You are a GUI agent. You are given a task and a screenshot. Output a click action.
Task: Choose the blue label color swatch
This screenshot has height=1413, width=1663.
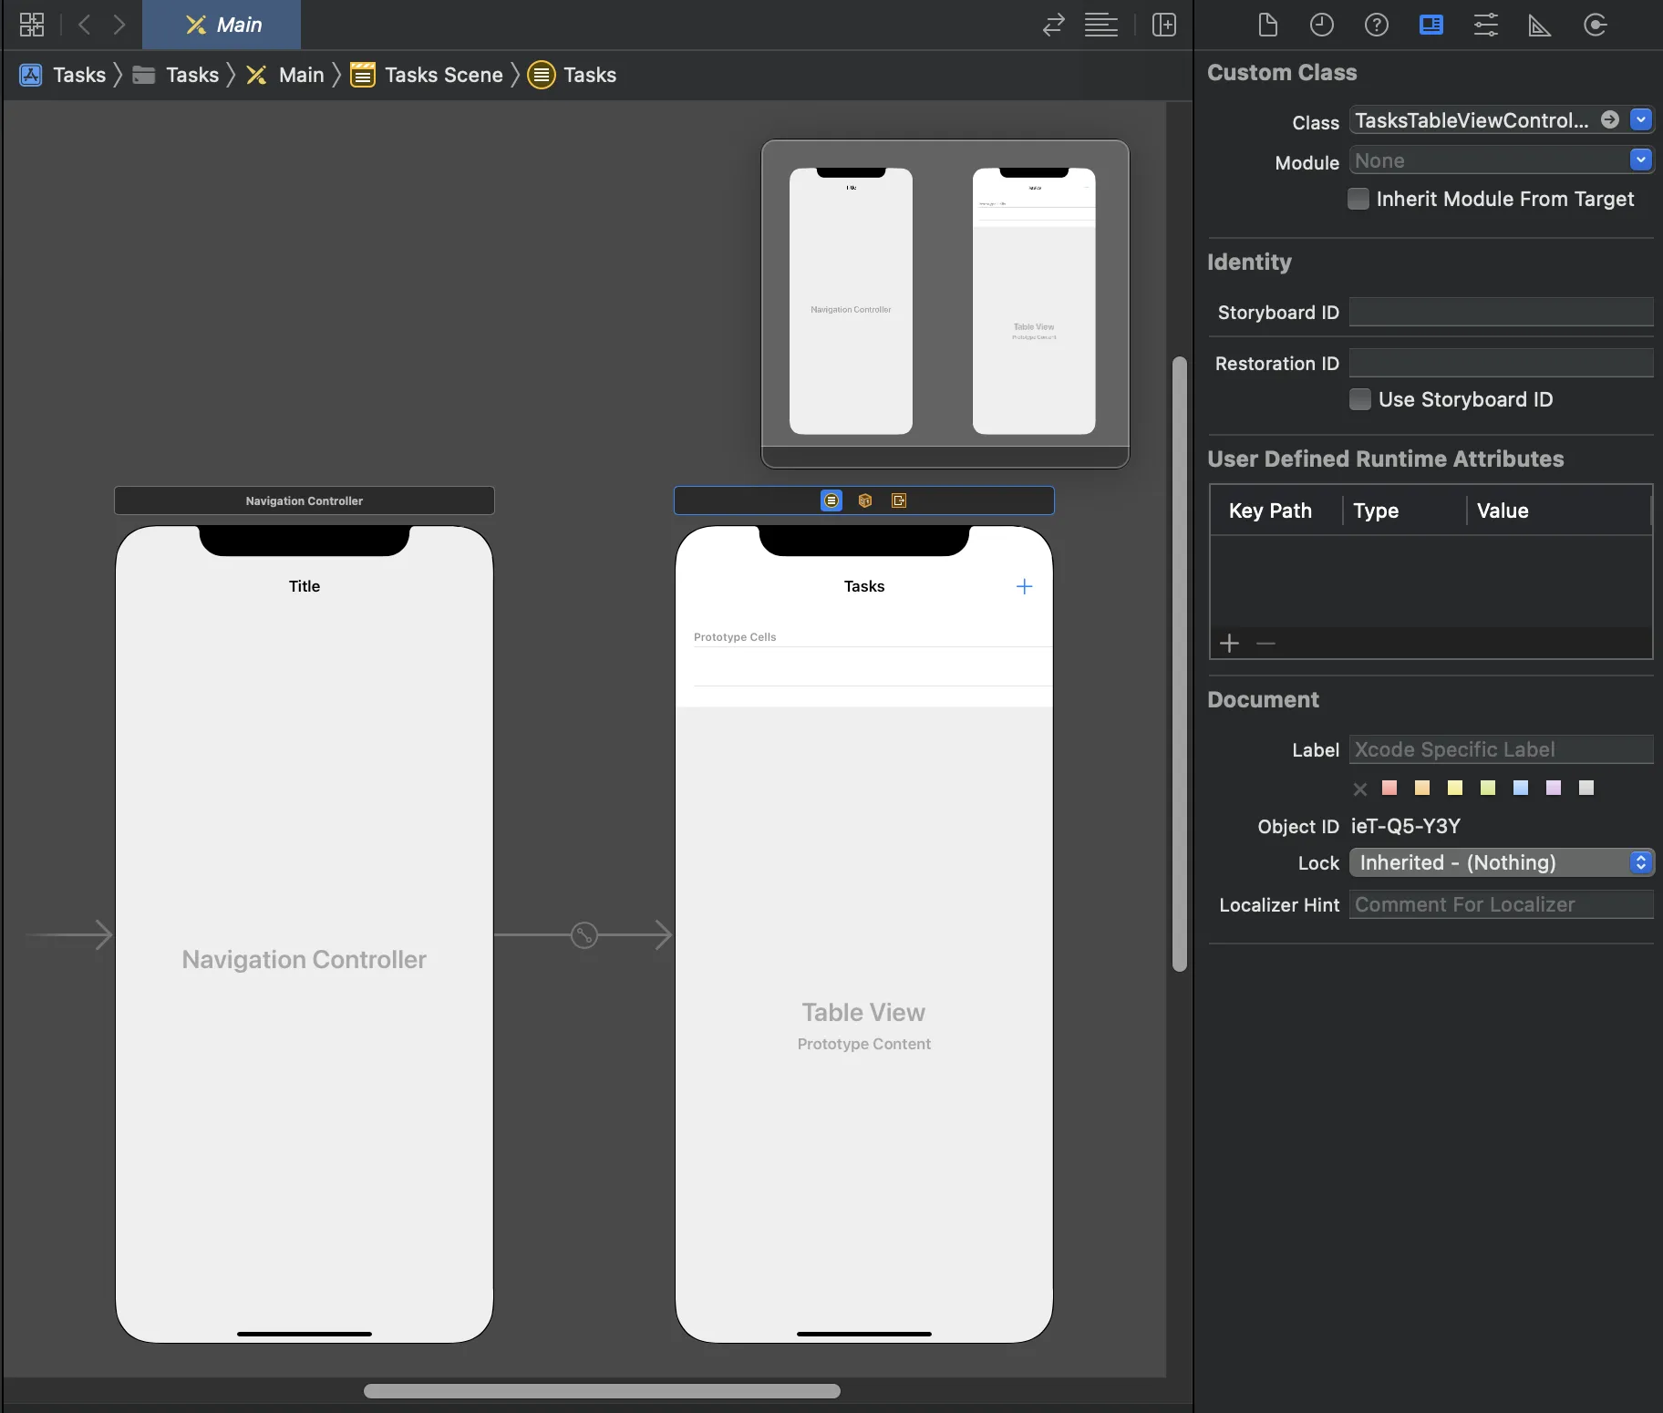click(x=1521, y=788)
